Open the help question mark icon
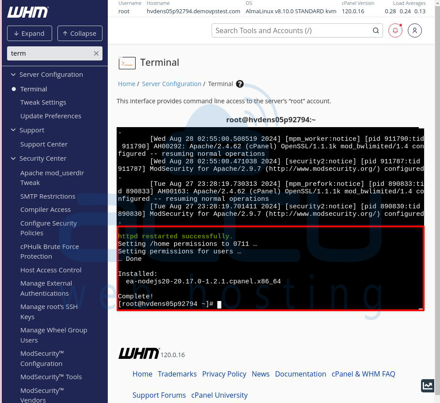The width and height of the screenshot is (440, 403). (239, 84)
